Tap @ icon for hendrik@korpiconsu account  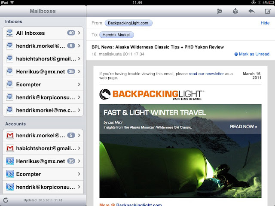(x=10, y=187)
